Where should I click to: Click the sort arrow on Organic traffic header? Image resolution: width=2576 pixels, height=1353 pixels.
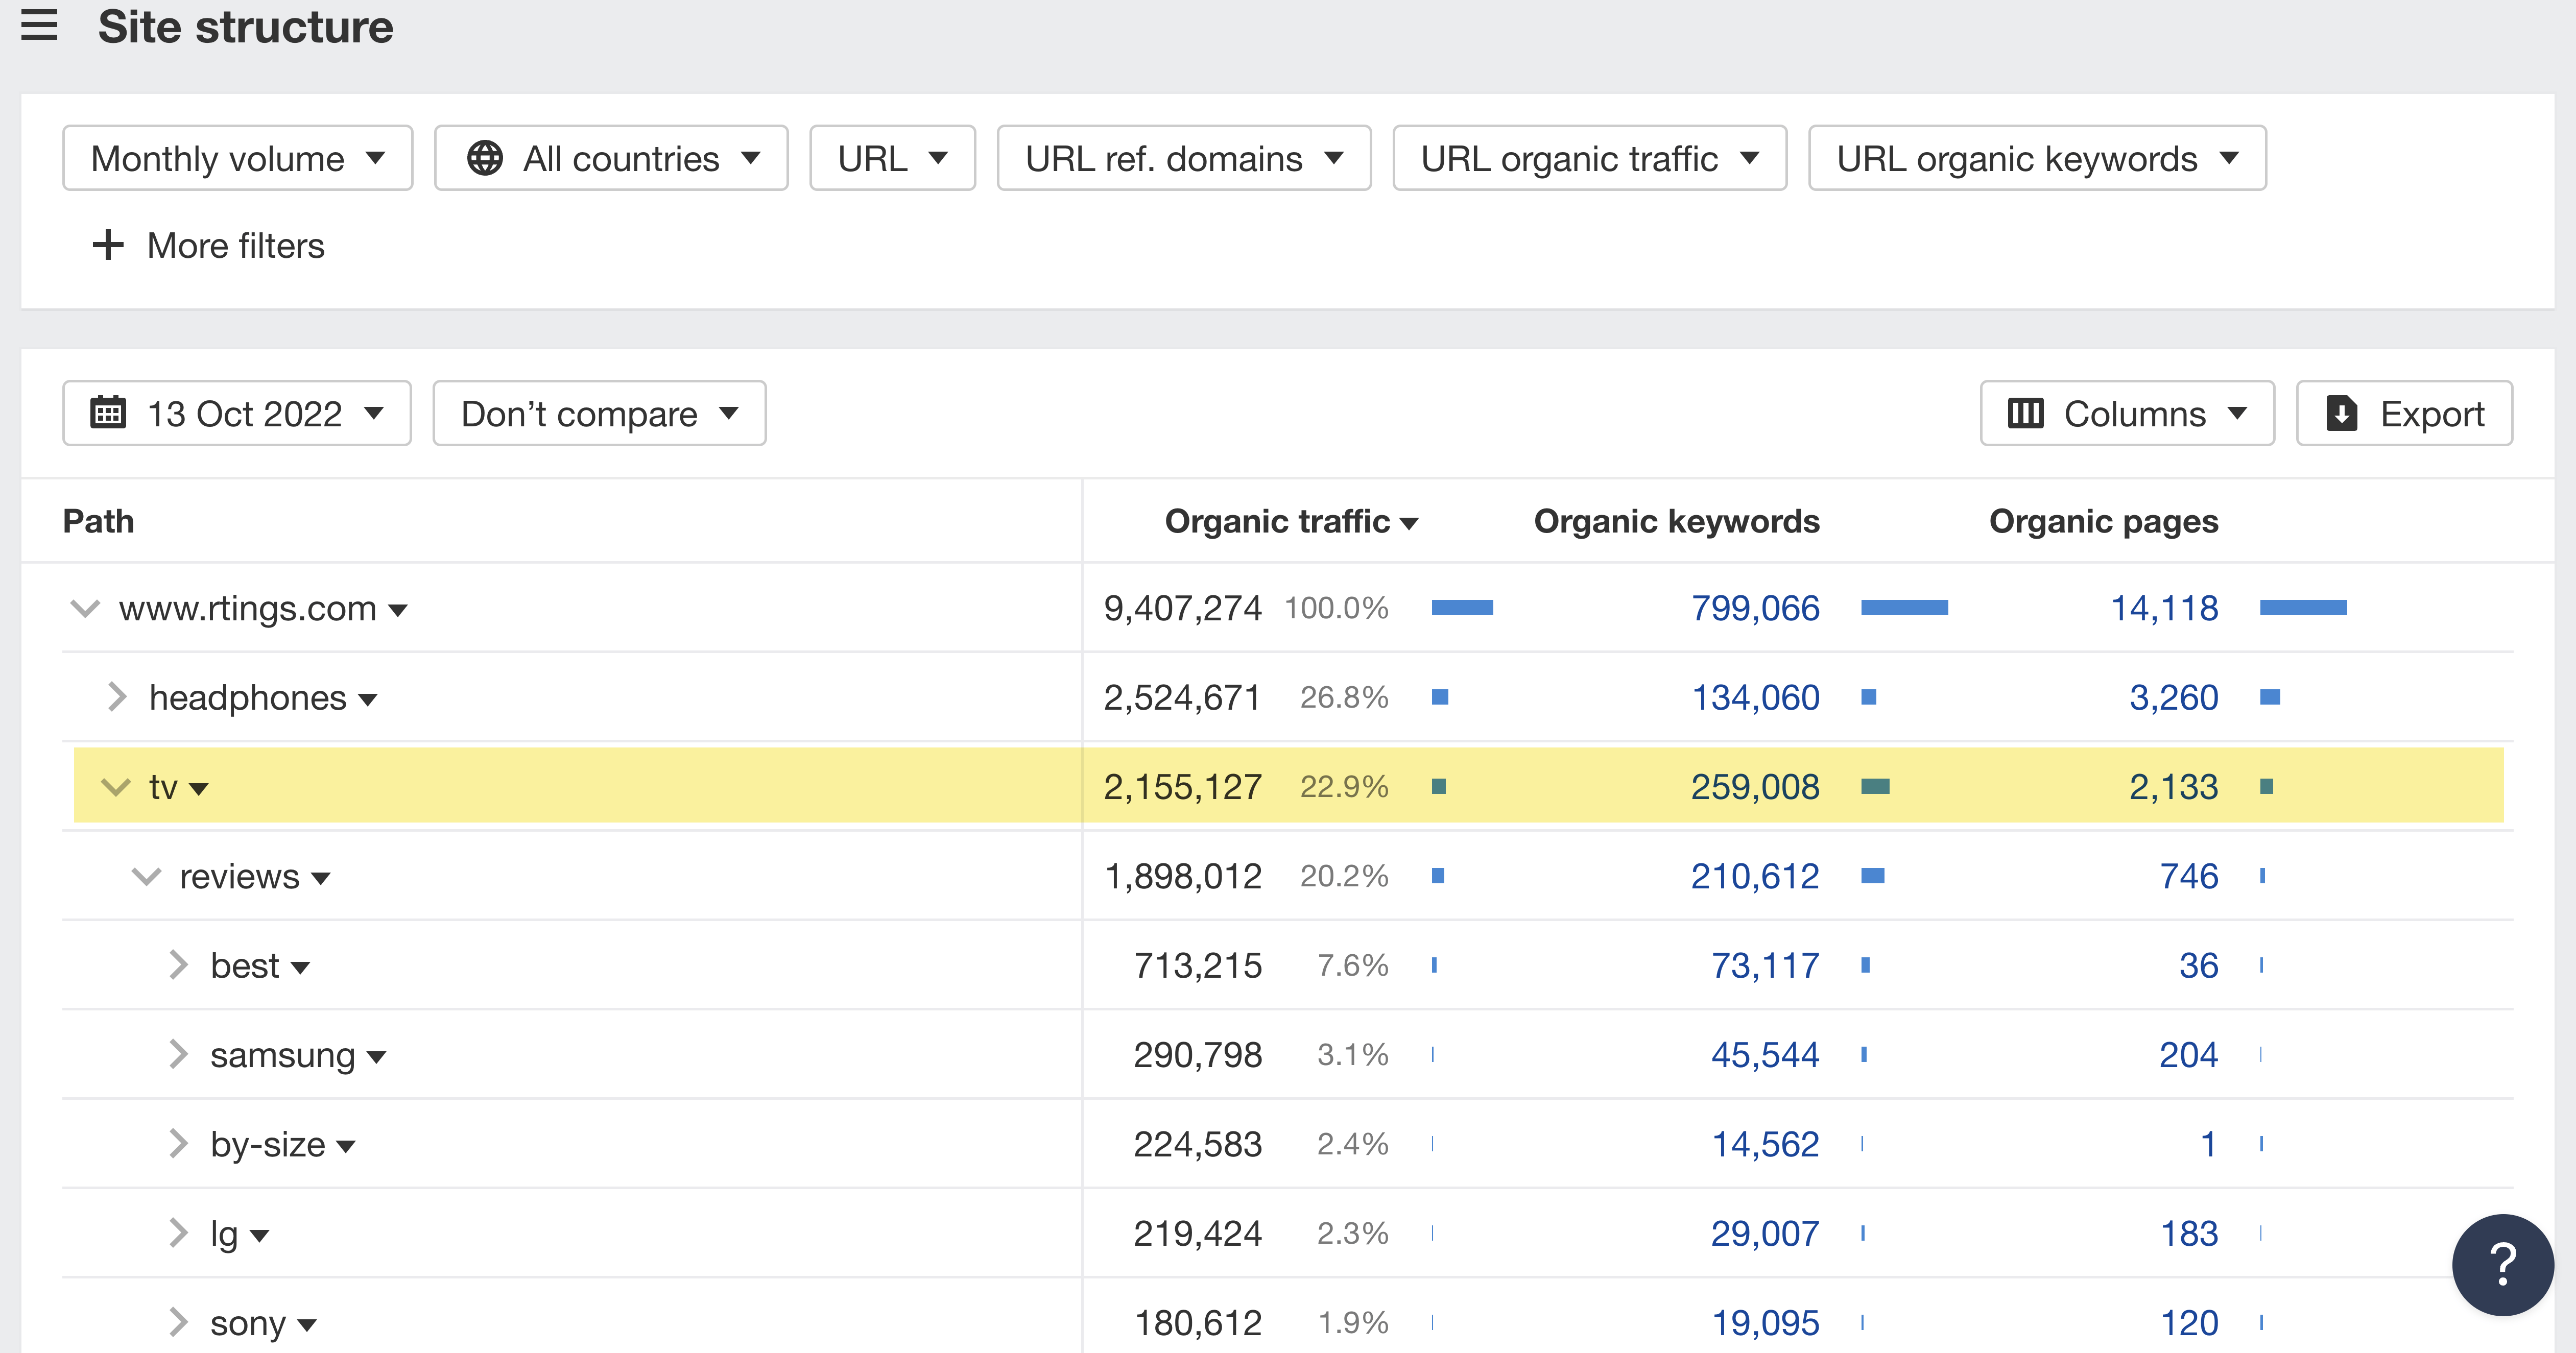pos(1410,521)
